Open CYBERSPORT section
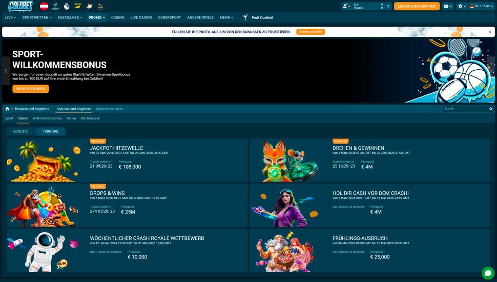The image size is (497, 282). [170, 17]
